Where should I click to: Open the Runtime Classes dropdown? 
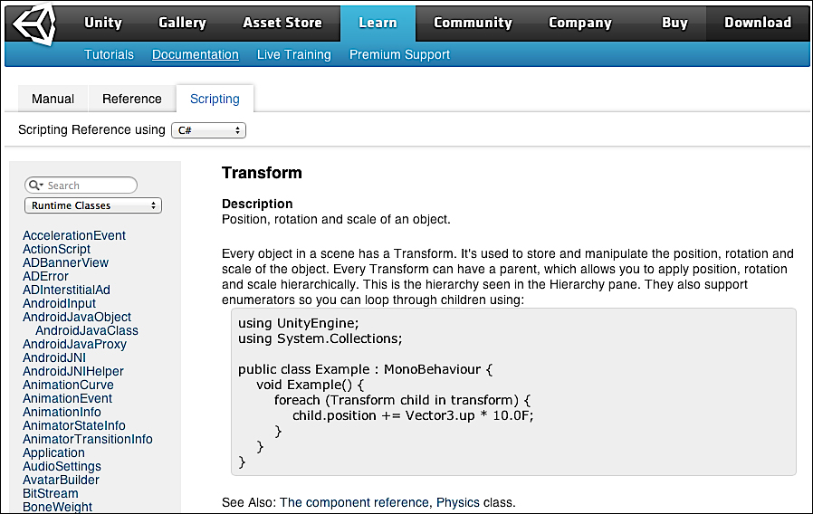(x=93, y=205)
